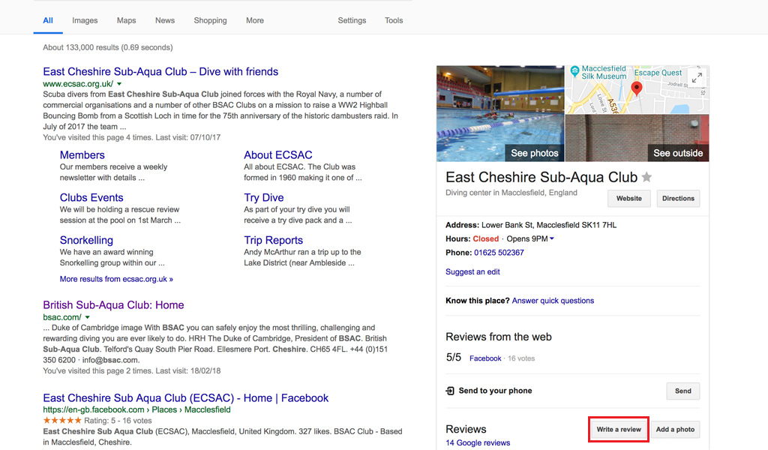Open the Members sitelink
This screenshot has width=768, height=450.
click(x=82, y=154)
